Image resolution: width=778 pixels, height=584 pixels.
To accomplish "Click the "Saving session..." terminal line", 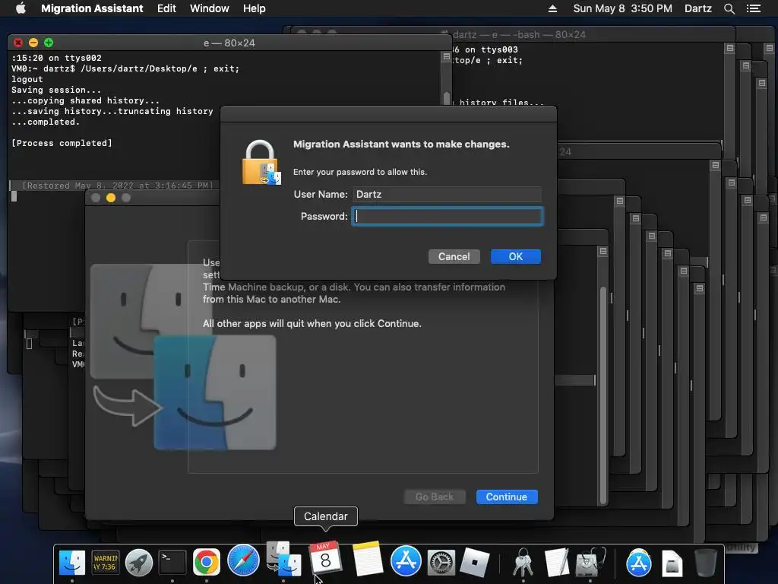I will [56, 90].
